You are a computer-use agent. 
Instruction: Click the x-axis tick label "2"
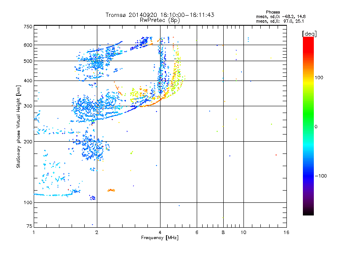(97, 232)
